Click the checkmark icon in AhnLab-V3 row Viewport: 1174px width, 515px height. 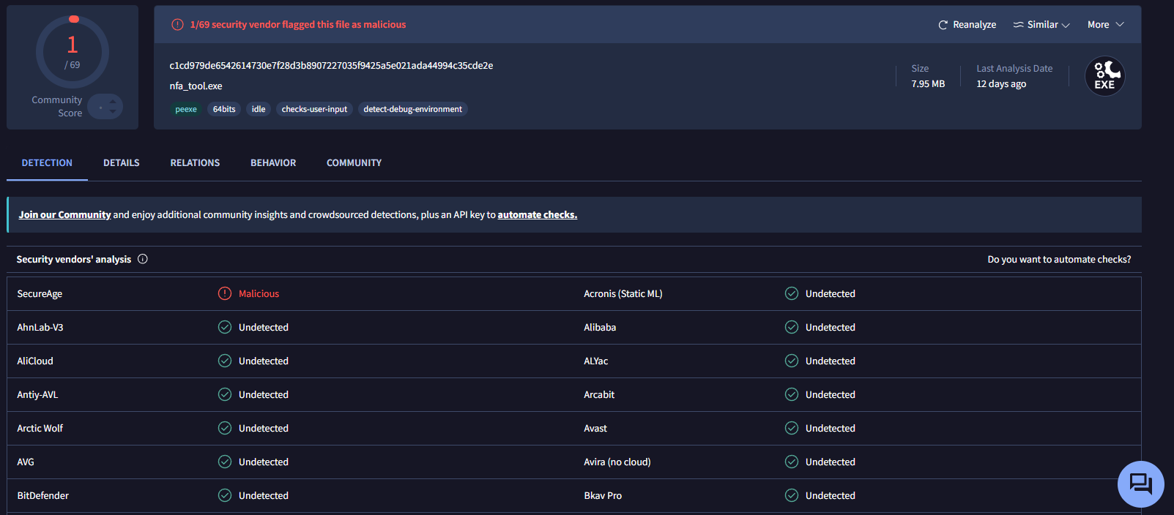point(225,327)
